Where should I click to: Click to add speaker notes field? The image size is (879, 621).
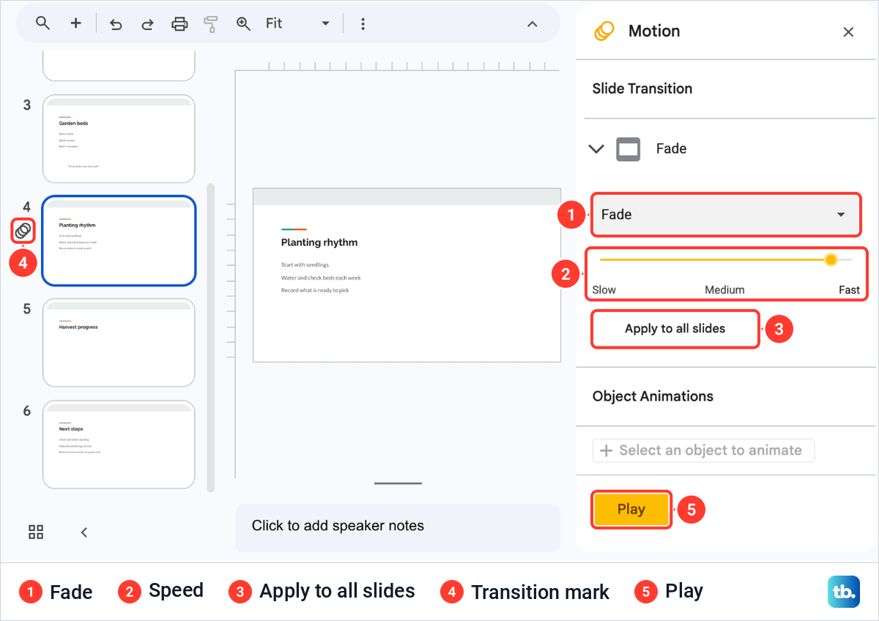[x=398, y=527]
